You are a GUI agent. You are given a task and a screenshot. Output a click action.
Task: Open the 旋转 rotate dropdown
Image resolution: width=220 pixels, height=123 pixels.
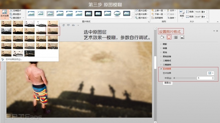click(171, 18)
